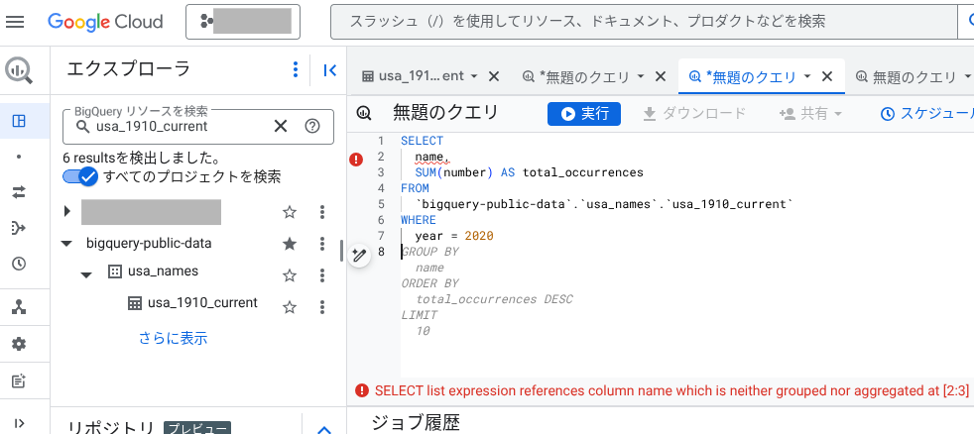This screenshot has width=974, height=434.
Task: Click the さらに表示 show more link
Action: [173, 339]
